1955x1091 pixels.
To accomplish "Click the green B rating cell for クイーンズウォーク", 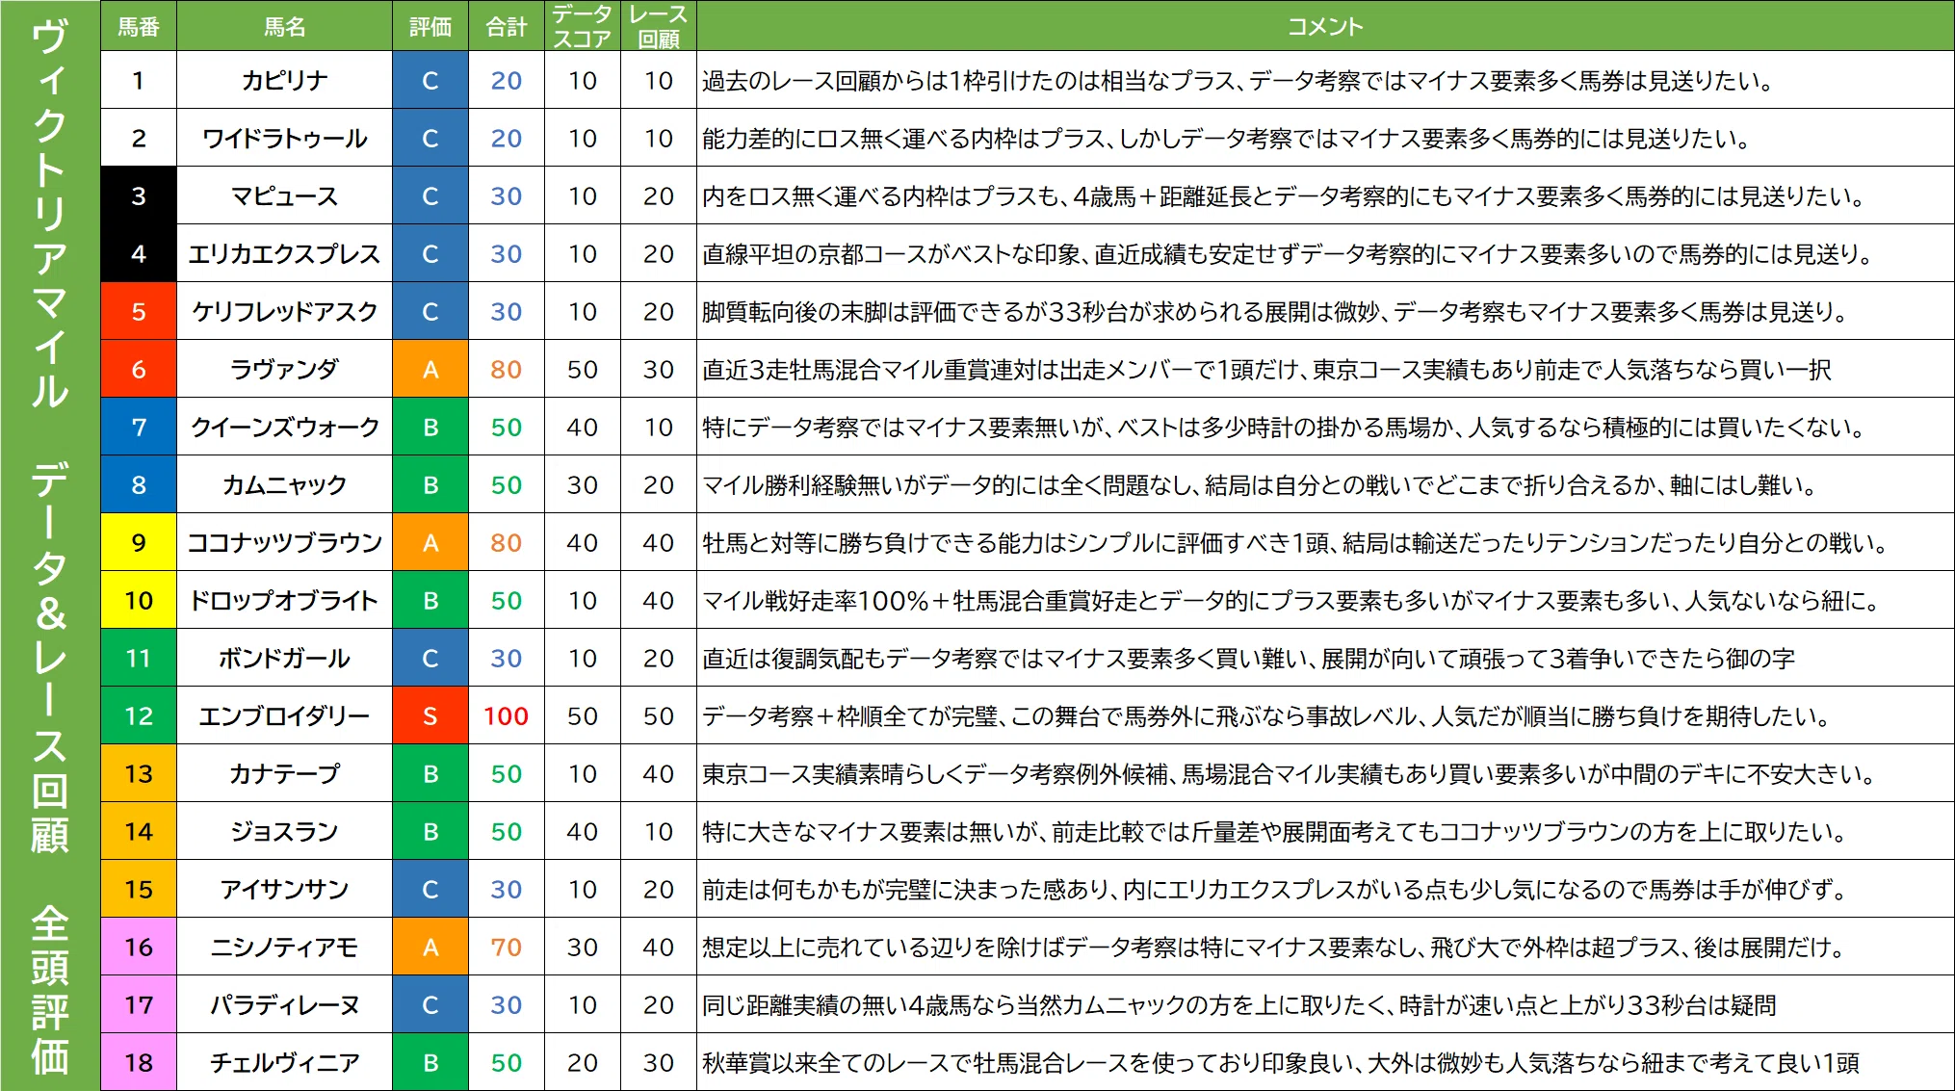I will pyautogui.click(x=430, y=427).
